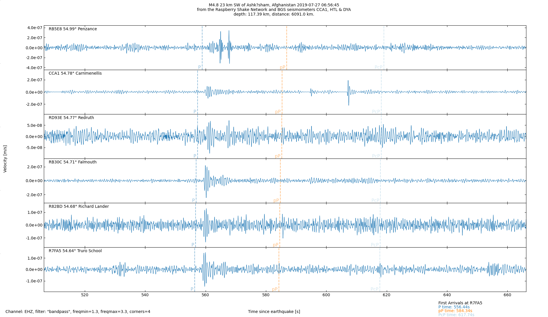Click the 640 tick label on the time axis

pos(447,295)
